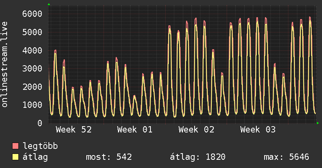Click the Week 02 axis label

click(x=197, y=130)
